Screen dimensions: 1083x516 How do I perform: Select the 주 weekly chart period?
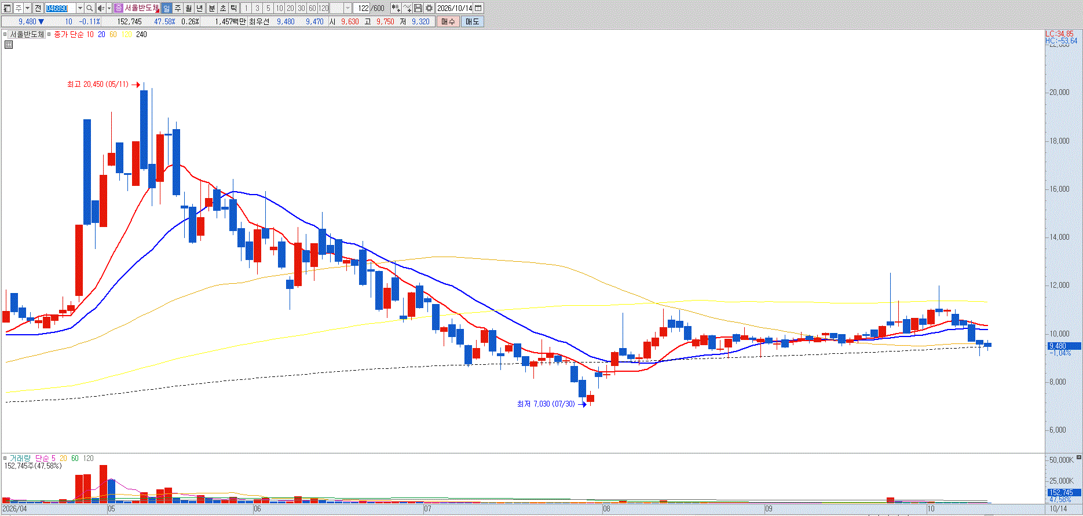click(177, 8)
